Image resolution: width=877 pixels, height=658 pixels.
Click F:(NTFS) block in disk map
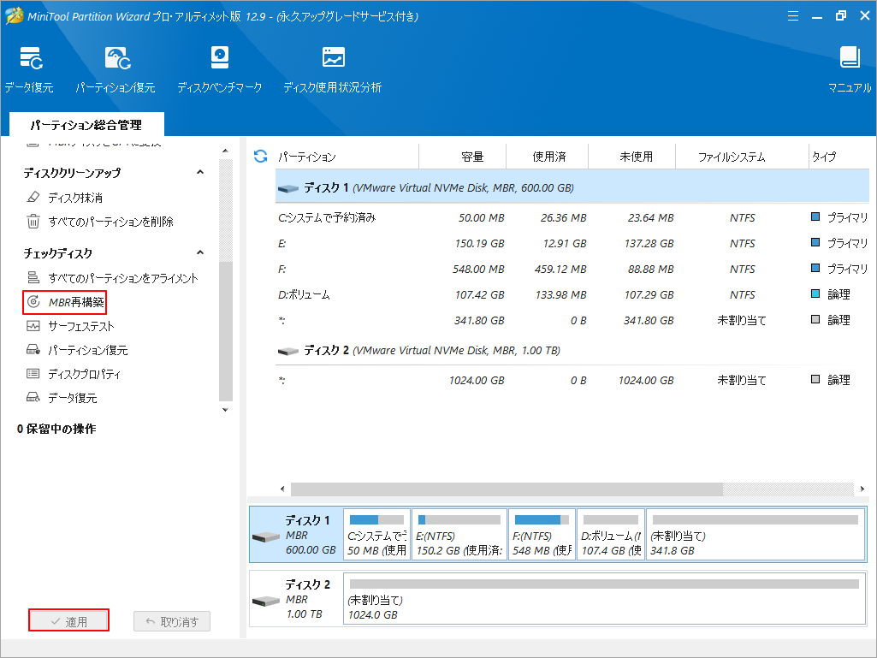coord(542,534)
